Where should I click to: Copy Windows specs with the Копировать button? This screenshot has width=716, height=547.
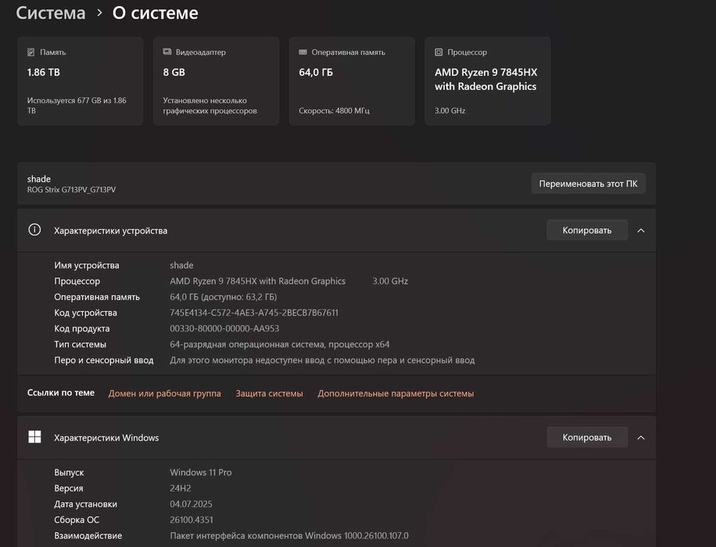pos(586,438)
